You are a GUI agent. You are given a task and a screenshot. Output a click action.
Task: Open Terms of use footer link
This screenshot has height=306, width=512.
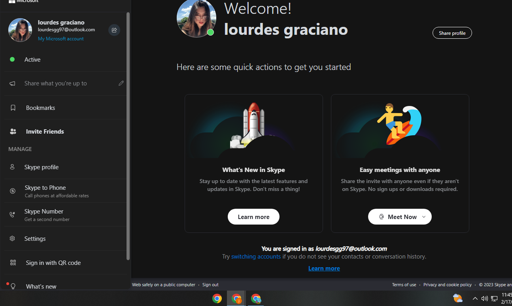click(x=404, y=285)
